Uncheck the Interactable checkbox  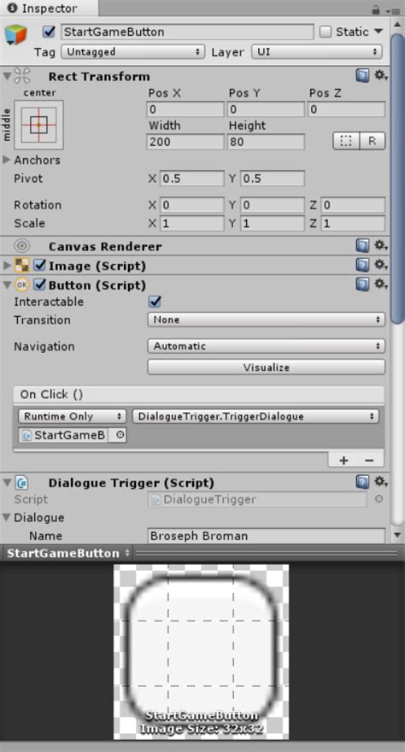pyautogui.click(x=155, y=302)
